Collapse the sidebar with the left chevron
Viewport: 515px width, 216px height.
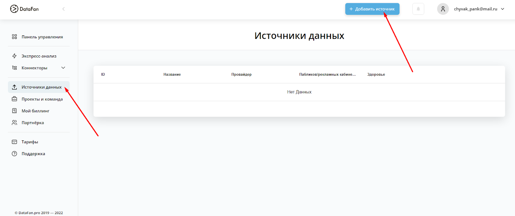(x=63, y=9)
